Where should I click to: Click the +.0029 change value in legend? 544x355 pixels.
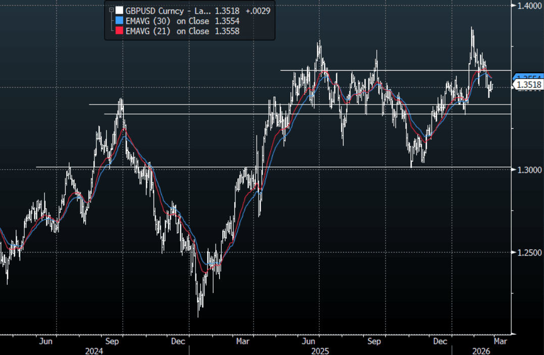coord(258,10)
